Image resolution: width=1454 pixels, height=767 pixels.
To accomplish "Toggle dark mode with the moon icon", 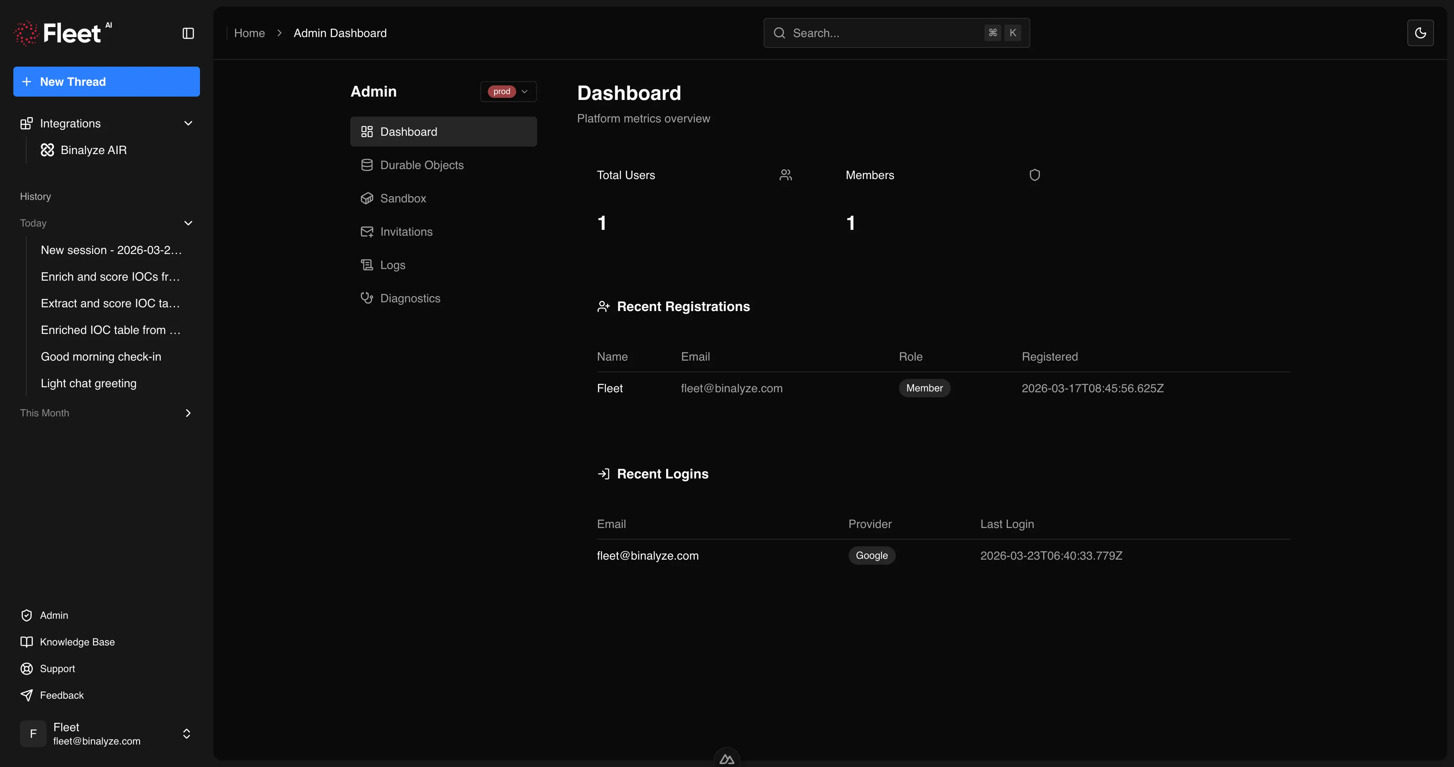I will pos(1421,33).
